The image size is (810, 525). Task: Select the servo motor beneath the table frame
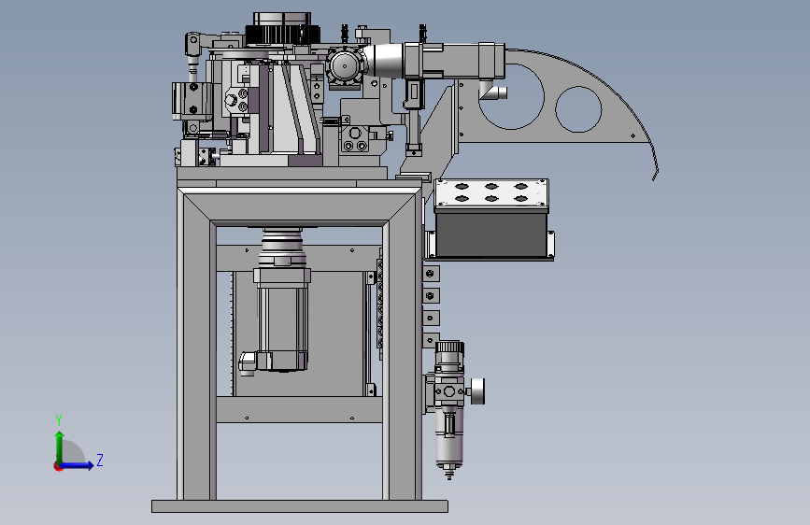281,319
